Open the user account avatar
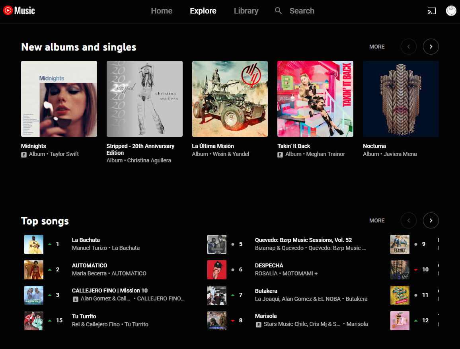 451,11
